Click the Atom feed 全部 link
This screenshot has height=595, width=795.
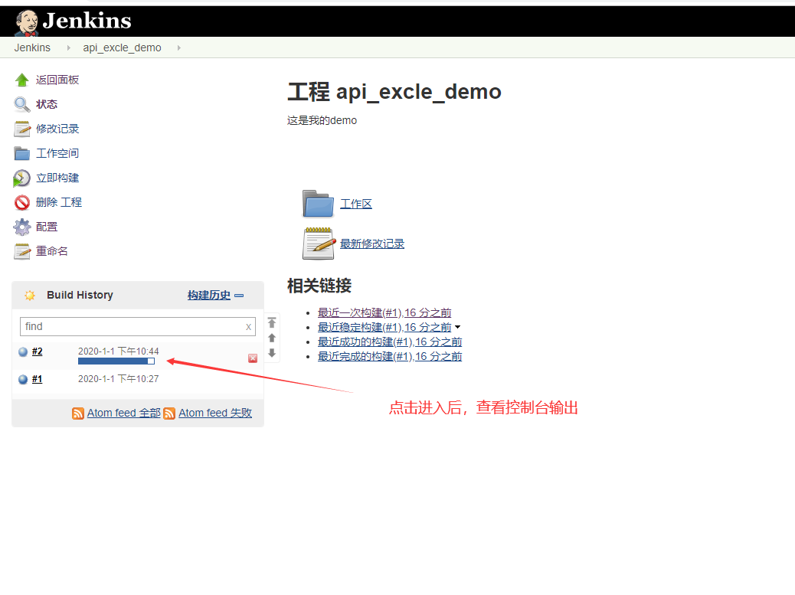coord(124,413)
